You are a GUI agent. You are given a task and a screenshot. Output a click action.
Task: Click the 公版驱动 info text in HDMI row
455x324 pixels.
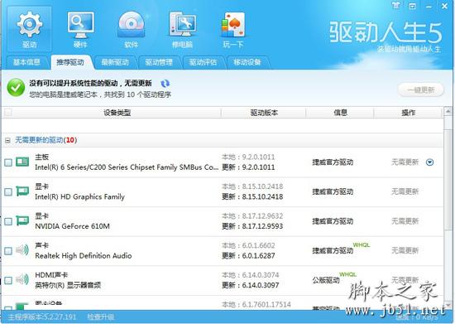[x=326, y=280]
